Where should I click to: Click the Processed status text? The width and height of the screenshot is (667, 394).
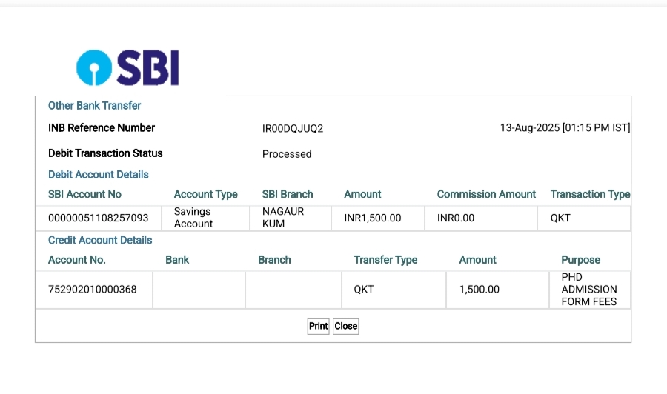pos(287,154)
